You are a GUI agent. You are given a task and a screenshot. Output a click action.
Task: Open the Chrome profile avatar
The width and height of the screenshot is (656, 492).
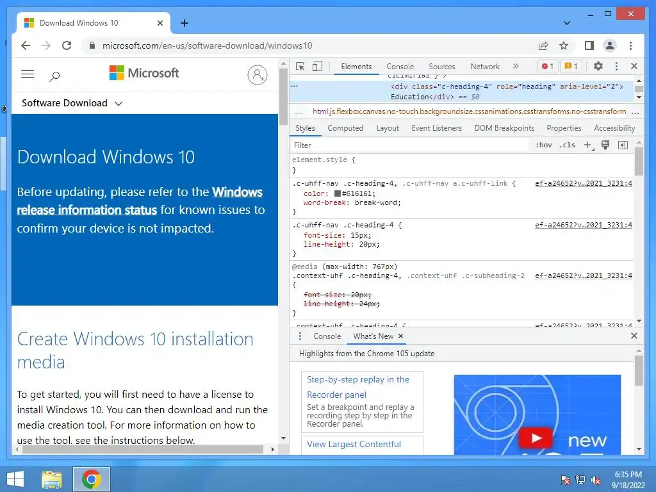point(610,45)
